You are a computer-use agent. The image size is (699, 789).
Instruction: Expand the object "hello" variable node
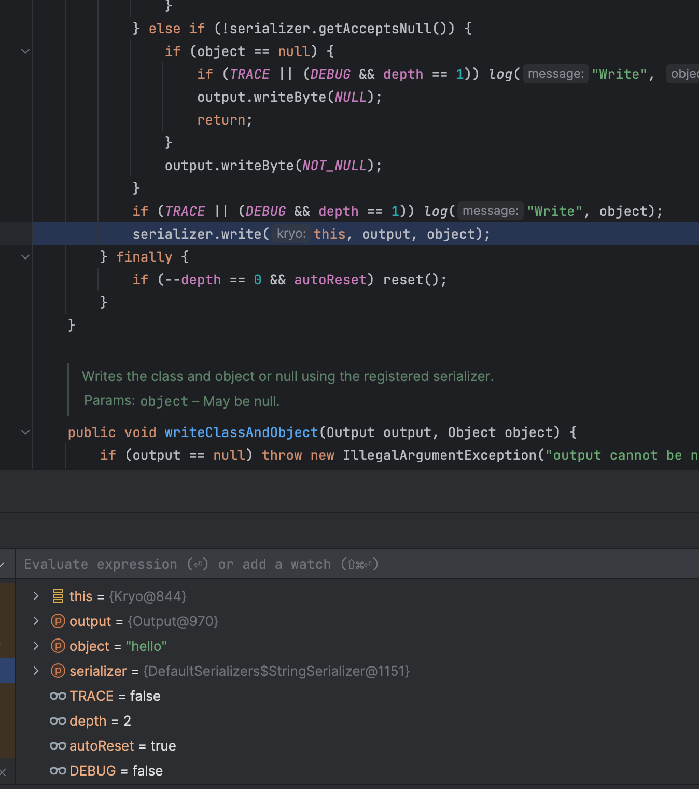click(36, 646)
